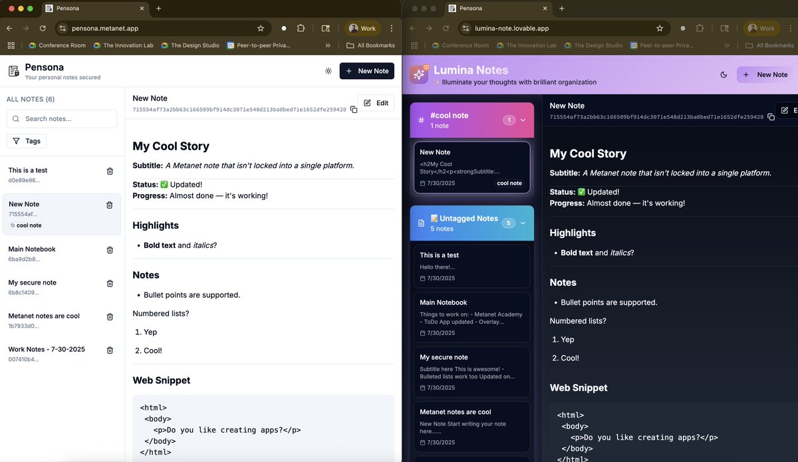Viewport: 798px width, 462px height.
Task: Open the Work profile menu in right browser
Action: 761,29
